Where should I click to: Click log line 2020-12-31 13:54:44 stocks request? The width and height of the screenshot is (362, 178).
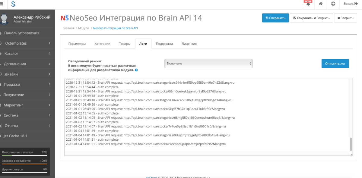tap(146, 91)
